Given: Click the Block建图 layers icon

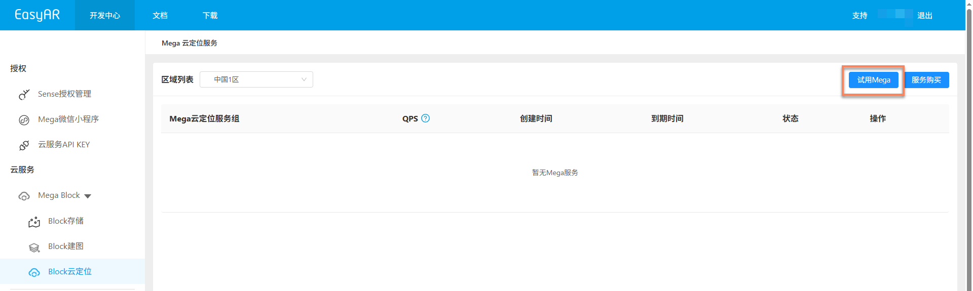Looking at the screenshot, I should tap(34, 247).
